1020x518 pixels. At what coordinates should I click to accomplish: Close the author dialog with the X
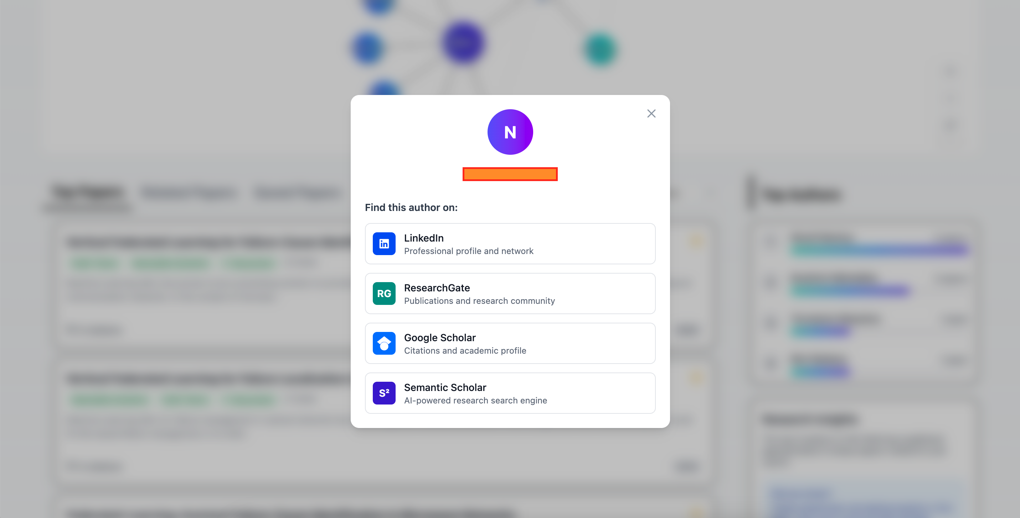point(651,114)
